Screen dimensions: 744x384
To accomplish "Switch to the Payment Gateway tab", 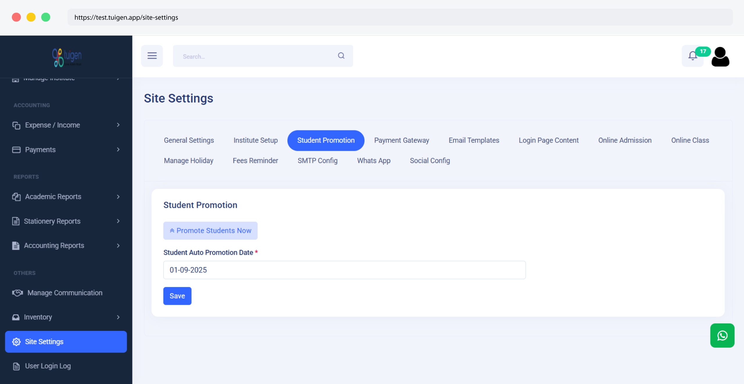I will pyautogui.click(x=401, y=140).
